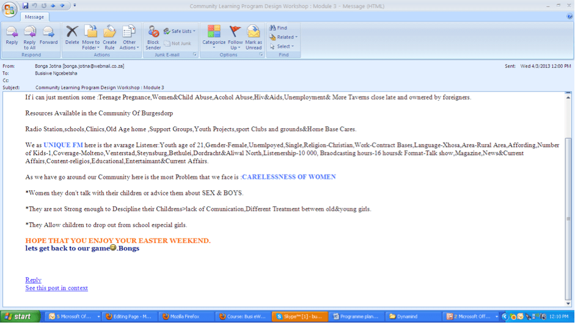The width and height of the screenshot is (575, 323).
Task: Click the Save icon in quick access toolbar
Action: click(25, 5)
